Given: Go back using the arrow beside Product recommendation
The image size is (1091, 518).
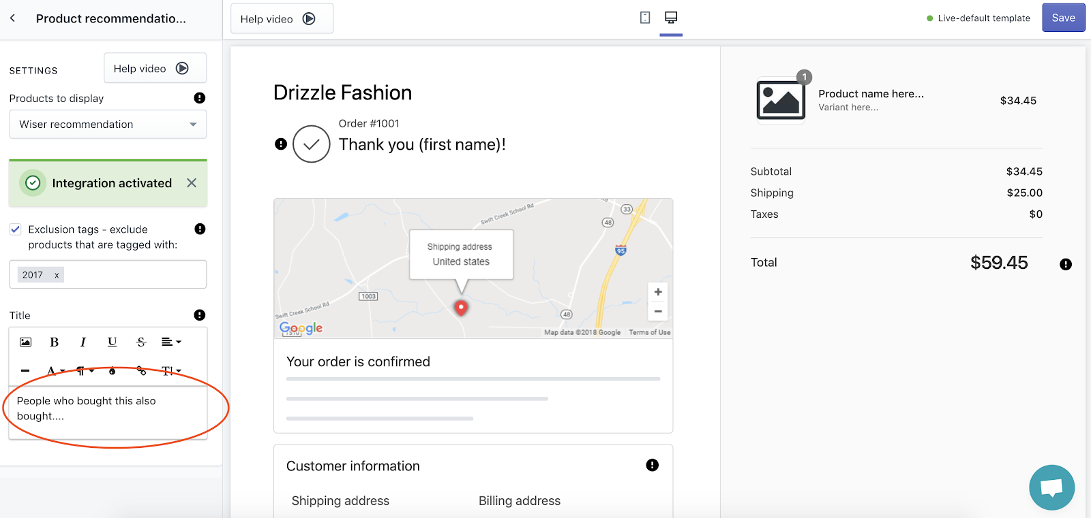Looking at the screenshot, I should pyautogui.click(x=12, y=18).
